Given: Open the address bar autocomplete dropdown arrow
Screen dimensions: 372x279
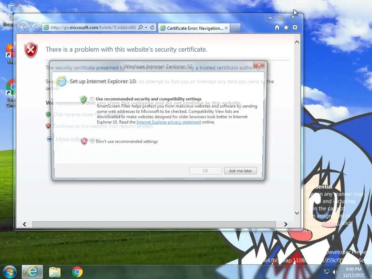Looking at the screenshot, I should [x=146, y=28].
